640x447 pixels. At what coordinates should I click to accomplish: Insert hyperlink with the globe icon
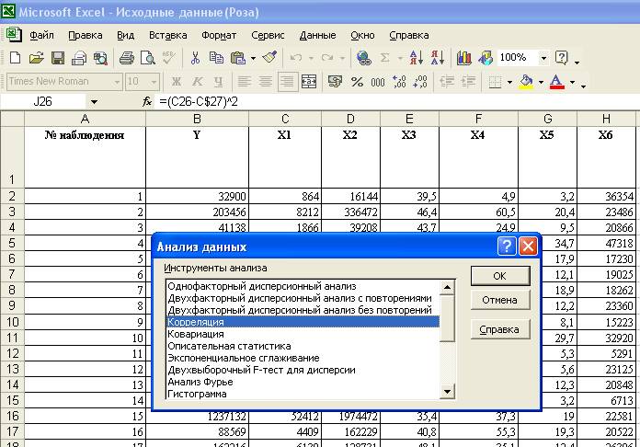(x=363, y=58)
